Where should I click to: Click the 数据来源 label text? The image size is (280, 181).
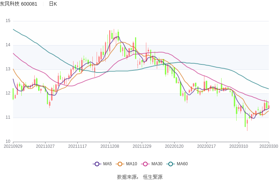[x=127, y=177]
